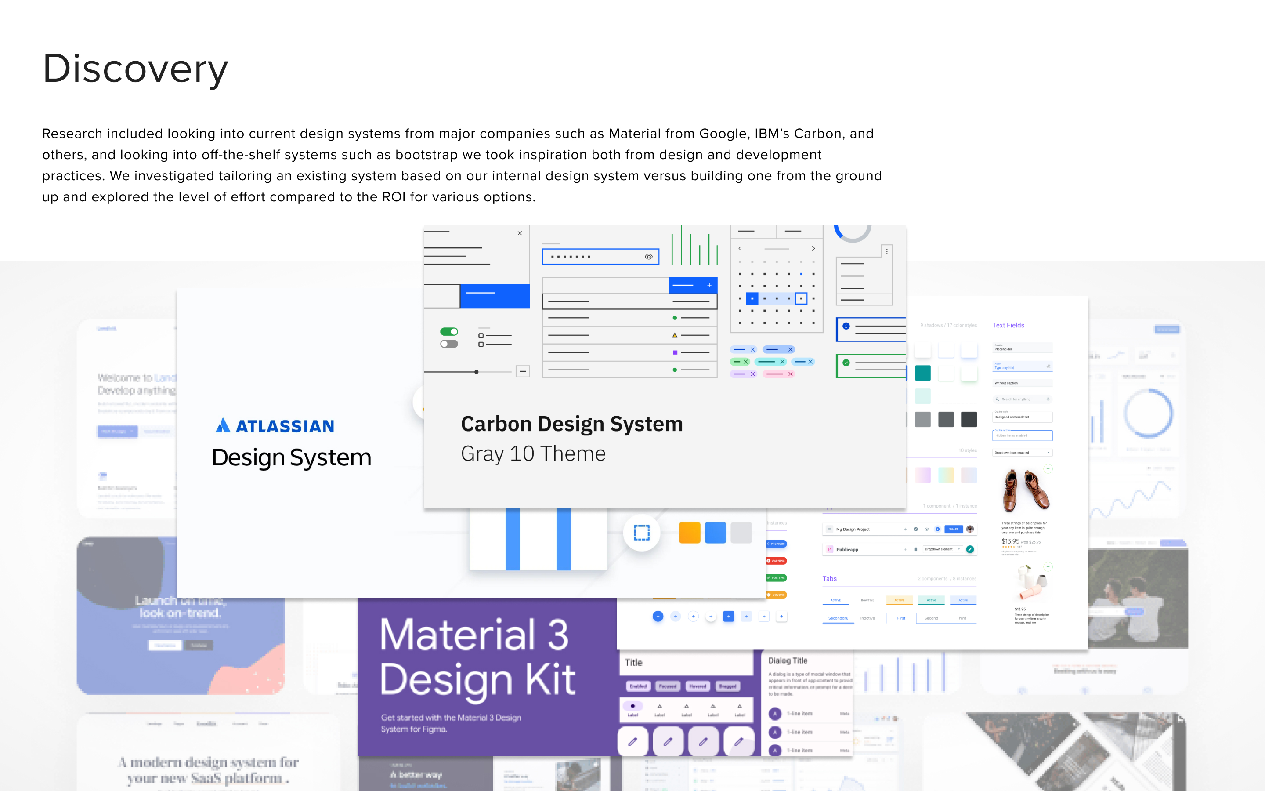
Task: Click the blue info notification icon
Action: (846, 326)
